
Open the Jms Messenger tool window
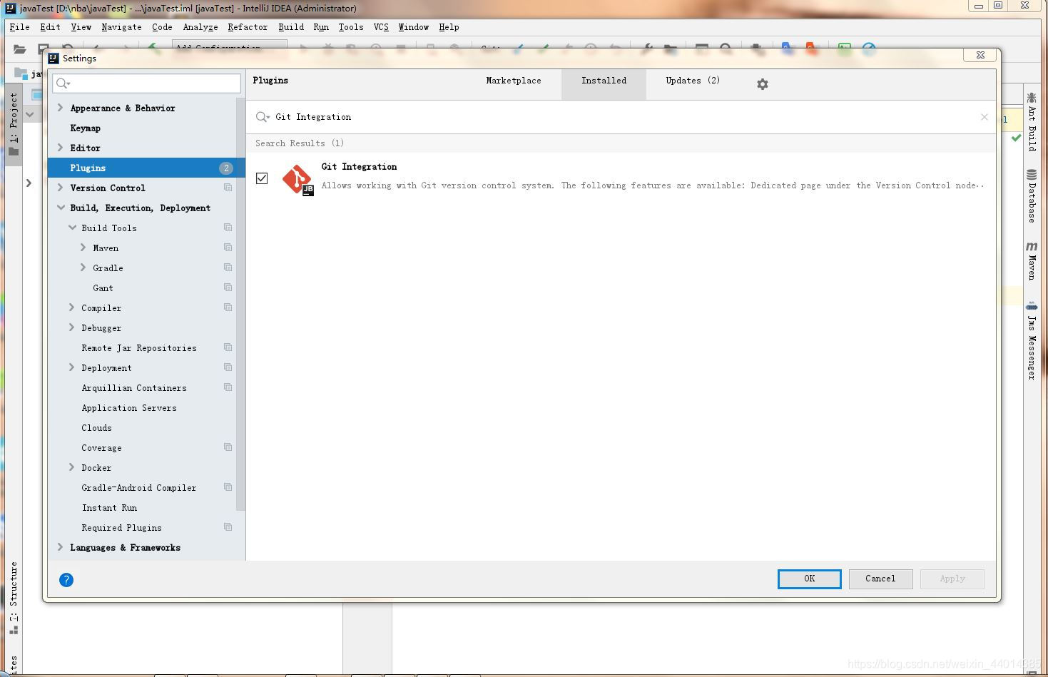click(x=1032, y=341)
